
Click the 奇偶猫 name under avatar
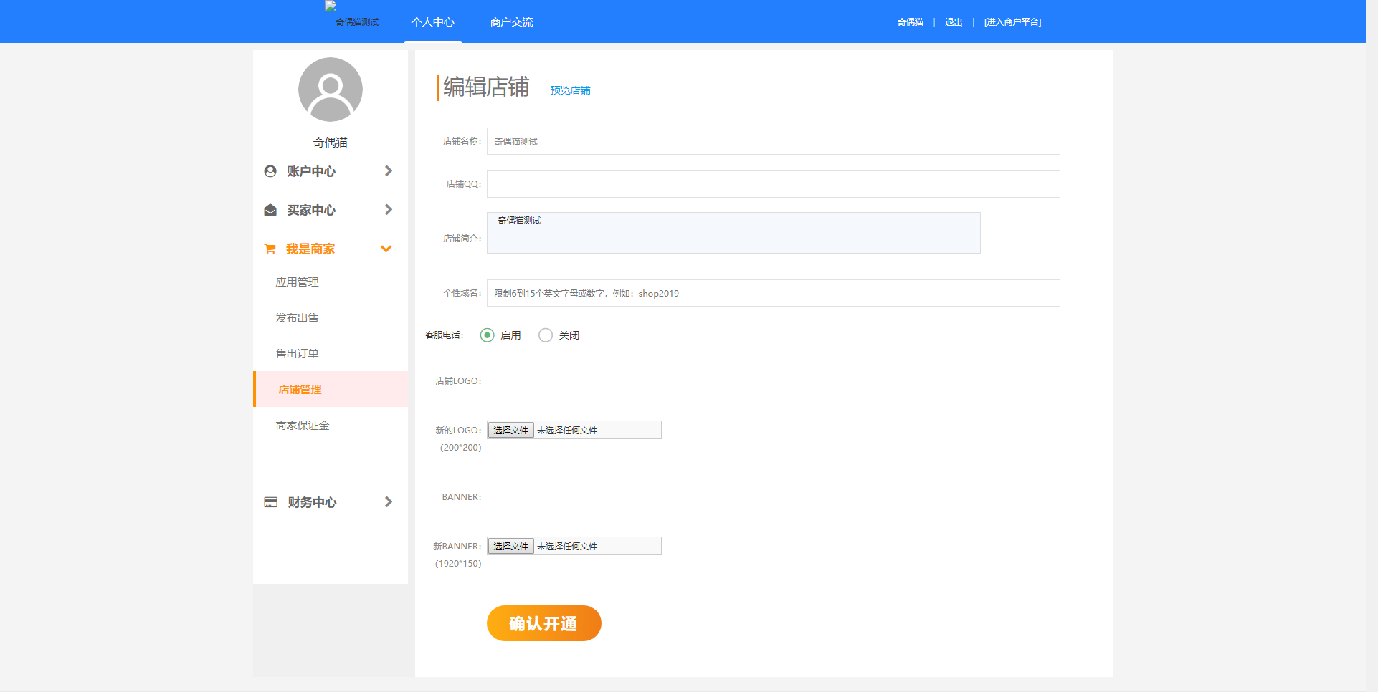click(331, 143)
